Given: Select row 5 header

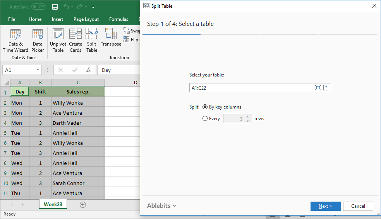Looking at the screenshot, I should coord(5,133).
